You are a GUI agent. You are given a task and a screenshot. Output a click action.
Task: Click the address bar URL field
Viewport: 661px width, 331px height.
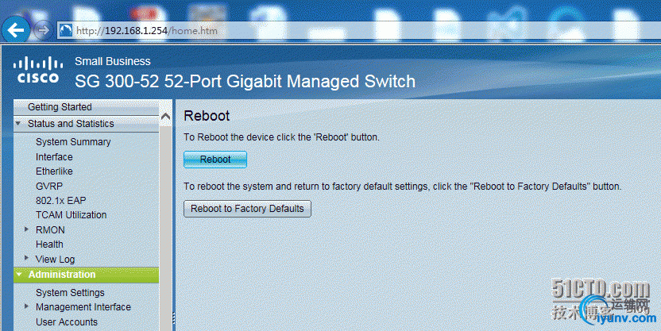pos(358,30)
